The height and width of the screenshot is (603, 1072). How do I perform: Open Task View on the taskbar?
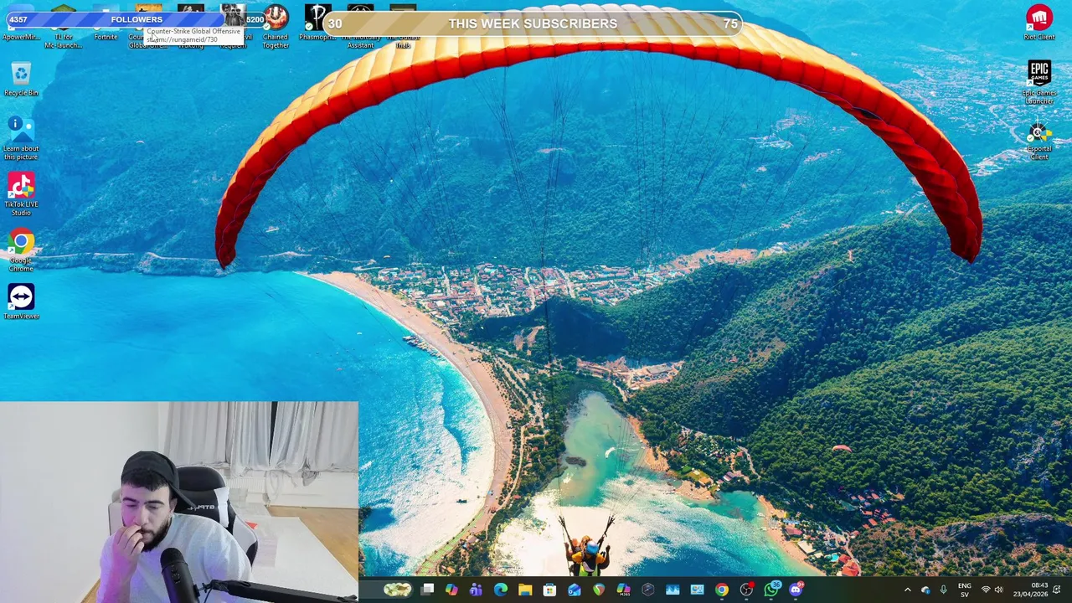pos(427,590)
